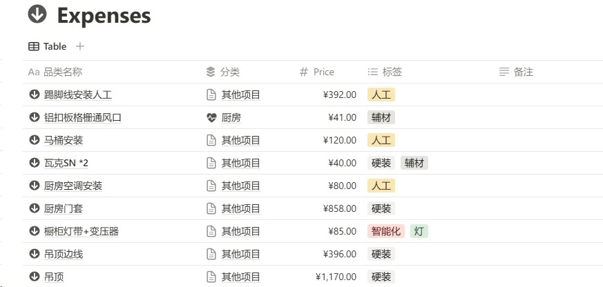
Task: Switch to the Table view tab
Action: click(48, 46)
